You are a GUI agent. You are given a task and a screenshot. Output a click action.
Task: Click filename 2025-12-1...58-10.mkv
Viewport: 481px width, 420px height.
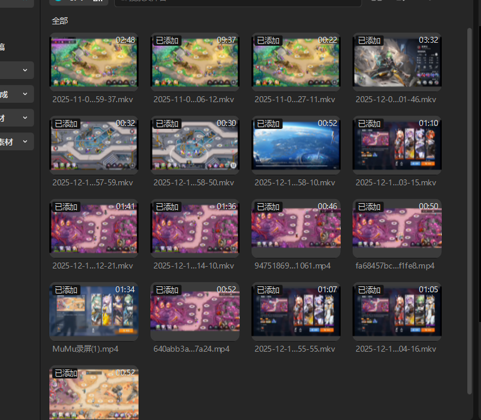click(x=295, y=183)
